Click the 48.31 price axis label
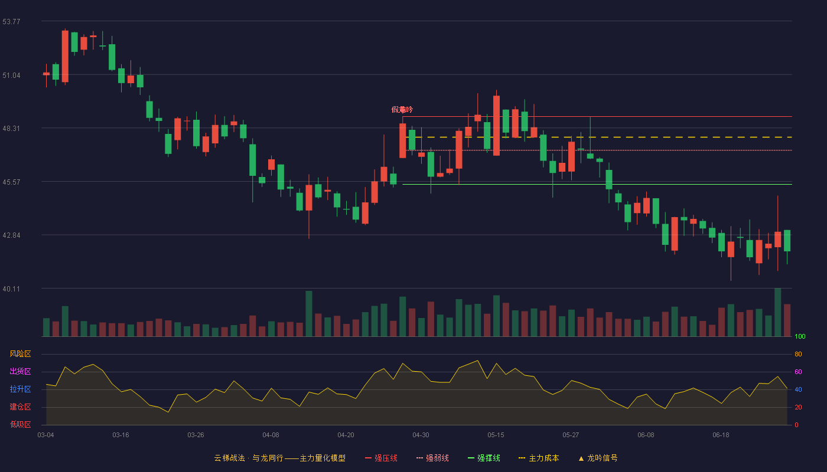 point(11,129)
